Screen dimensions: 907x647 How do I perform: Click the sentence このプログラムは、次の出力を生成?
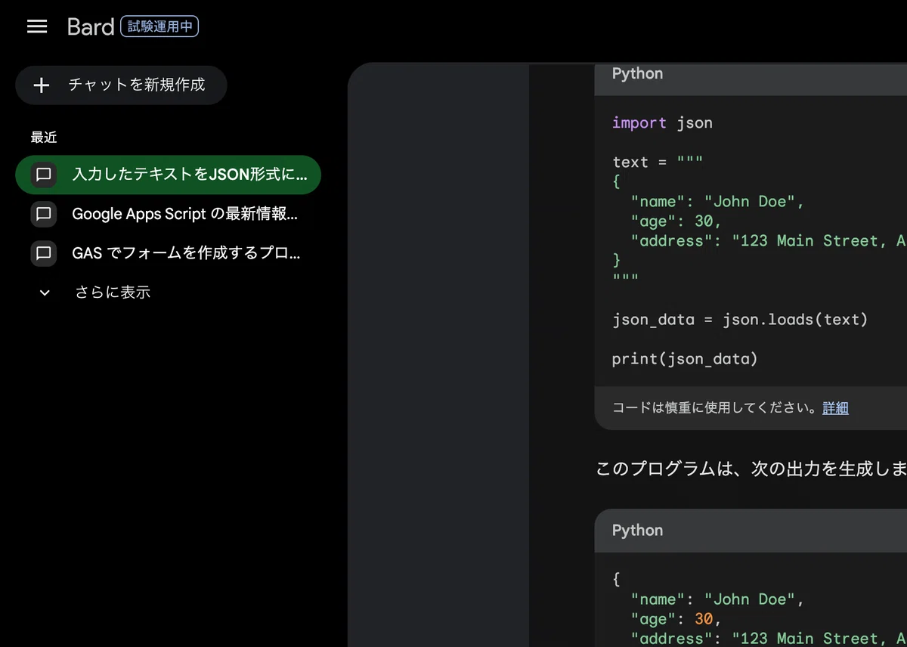[x=751, y=469]
